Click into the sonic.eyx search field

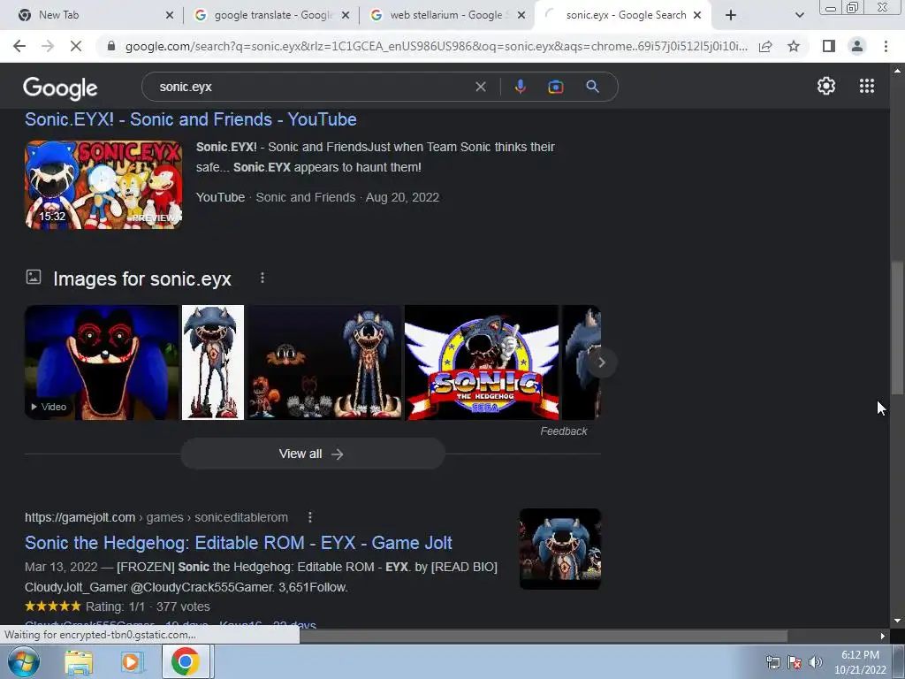pyautogui.click(x=312, y=87)
